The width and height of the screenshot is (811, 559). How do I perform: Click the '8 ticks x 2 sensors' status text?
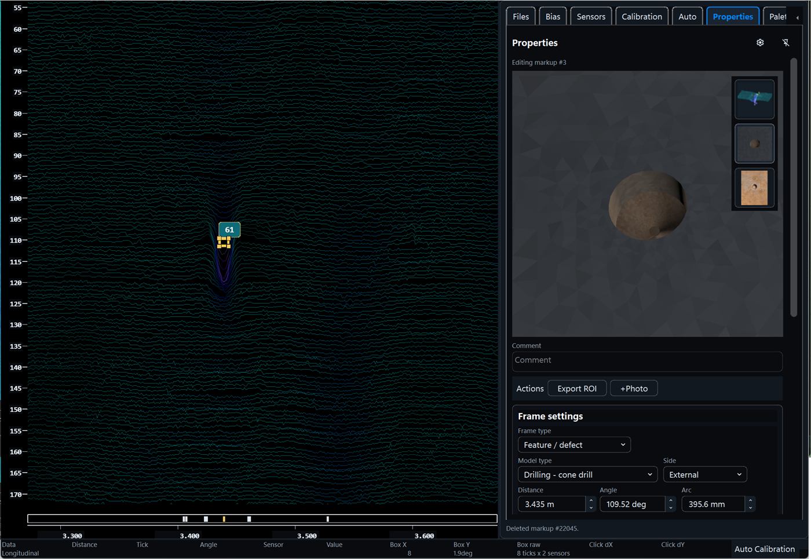543,553
